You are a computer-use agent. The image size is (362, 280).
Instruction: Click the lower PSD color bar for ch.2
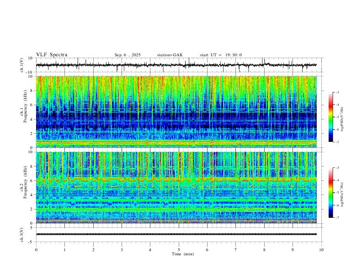330,193
